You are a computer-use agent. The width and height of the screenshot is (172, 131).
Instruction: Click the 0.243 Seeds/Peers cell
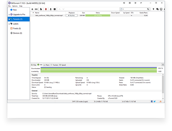[x=146, y=15]
